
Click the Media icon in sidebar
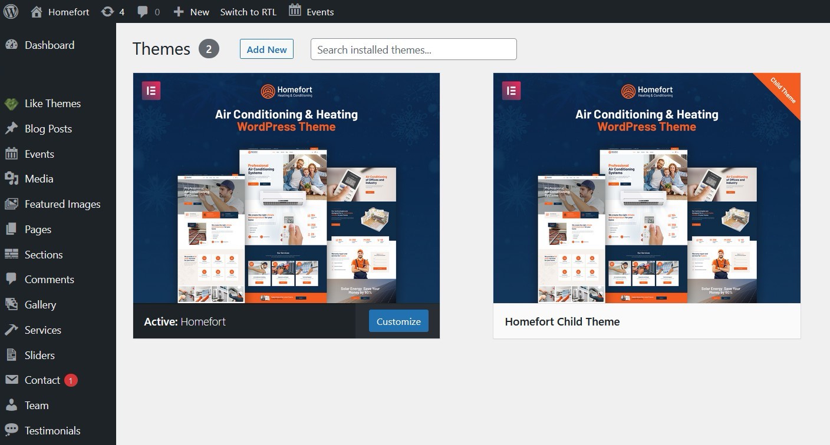click(11, 178)
